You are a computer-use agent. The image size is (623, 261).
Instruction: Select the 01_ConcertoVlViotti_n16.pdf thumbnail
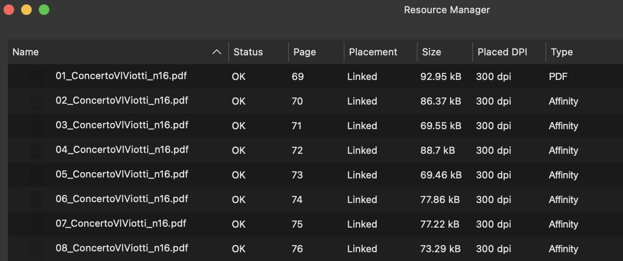click(x=37, y=76)
